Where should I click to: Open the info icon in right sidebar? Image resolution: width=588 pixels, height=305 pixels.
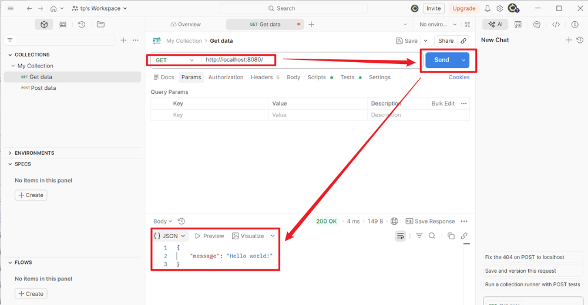(575, 24)
